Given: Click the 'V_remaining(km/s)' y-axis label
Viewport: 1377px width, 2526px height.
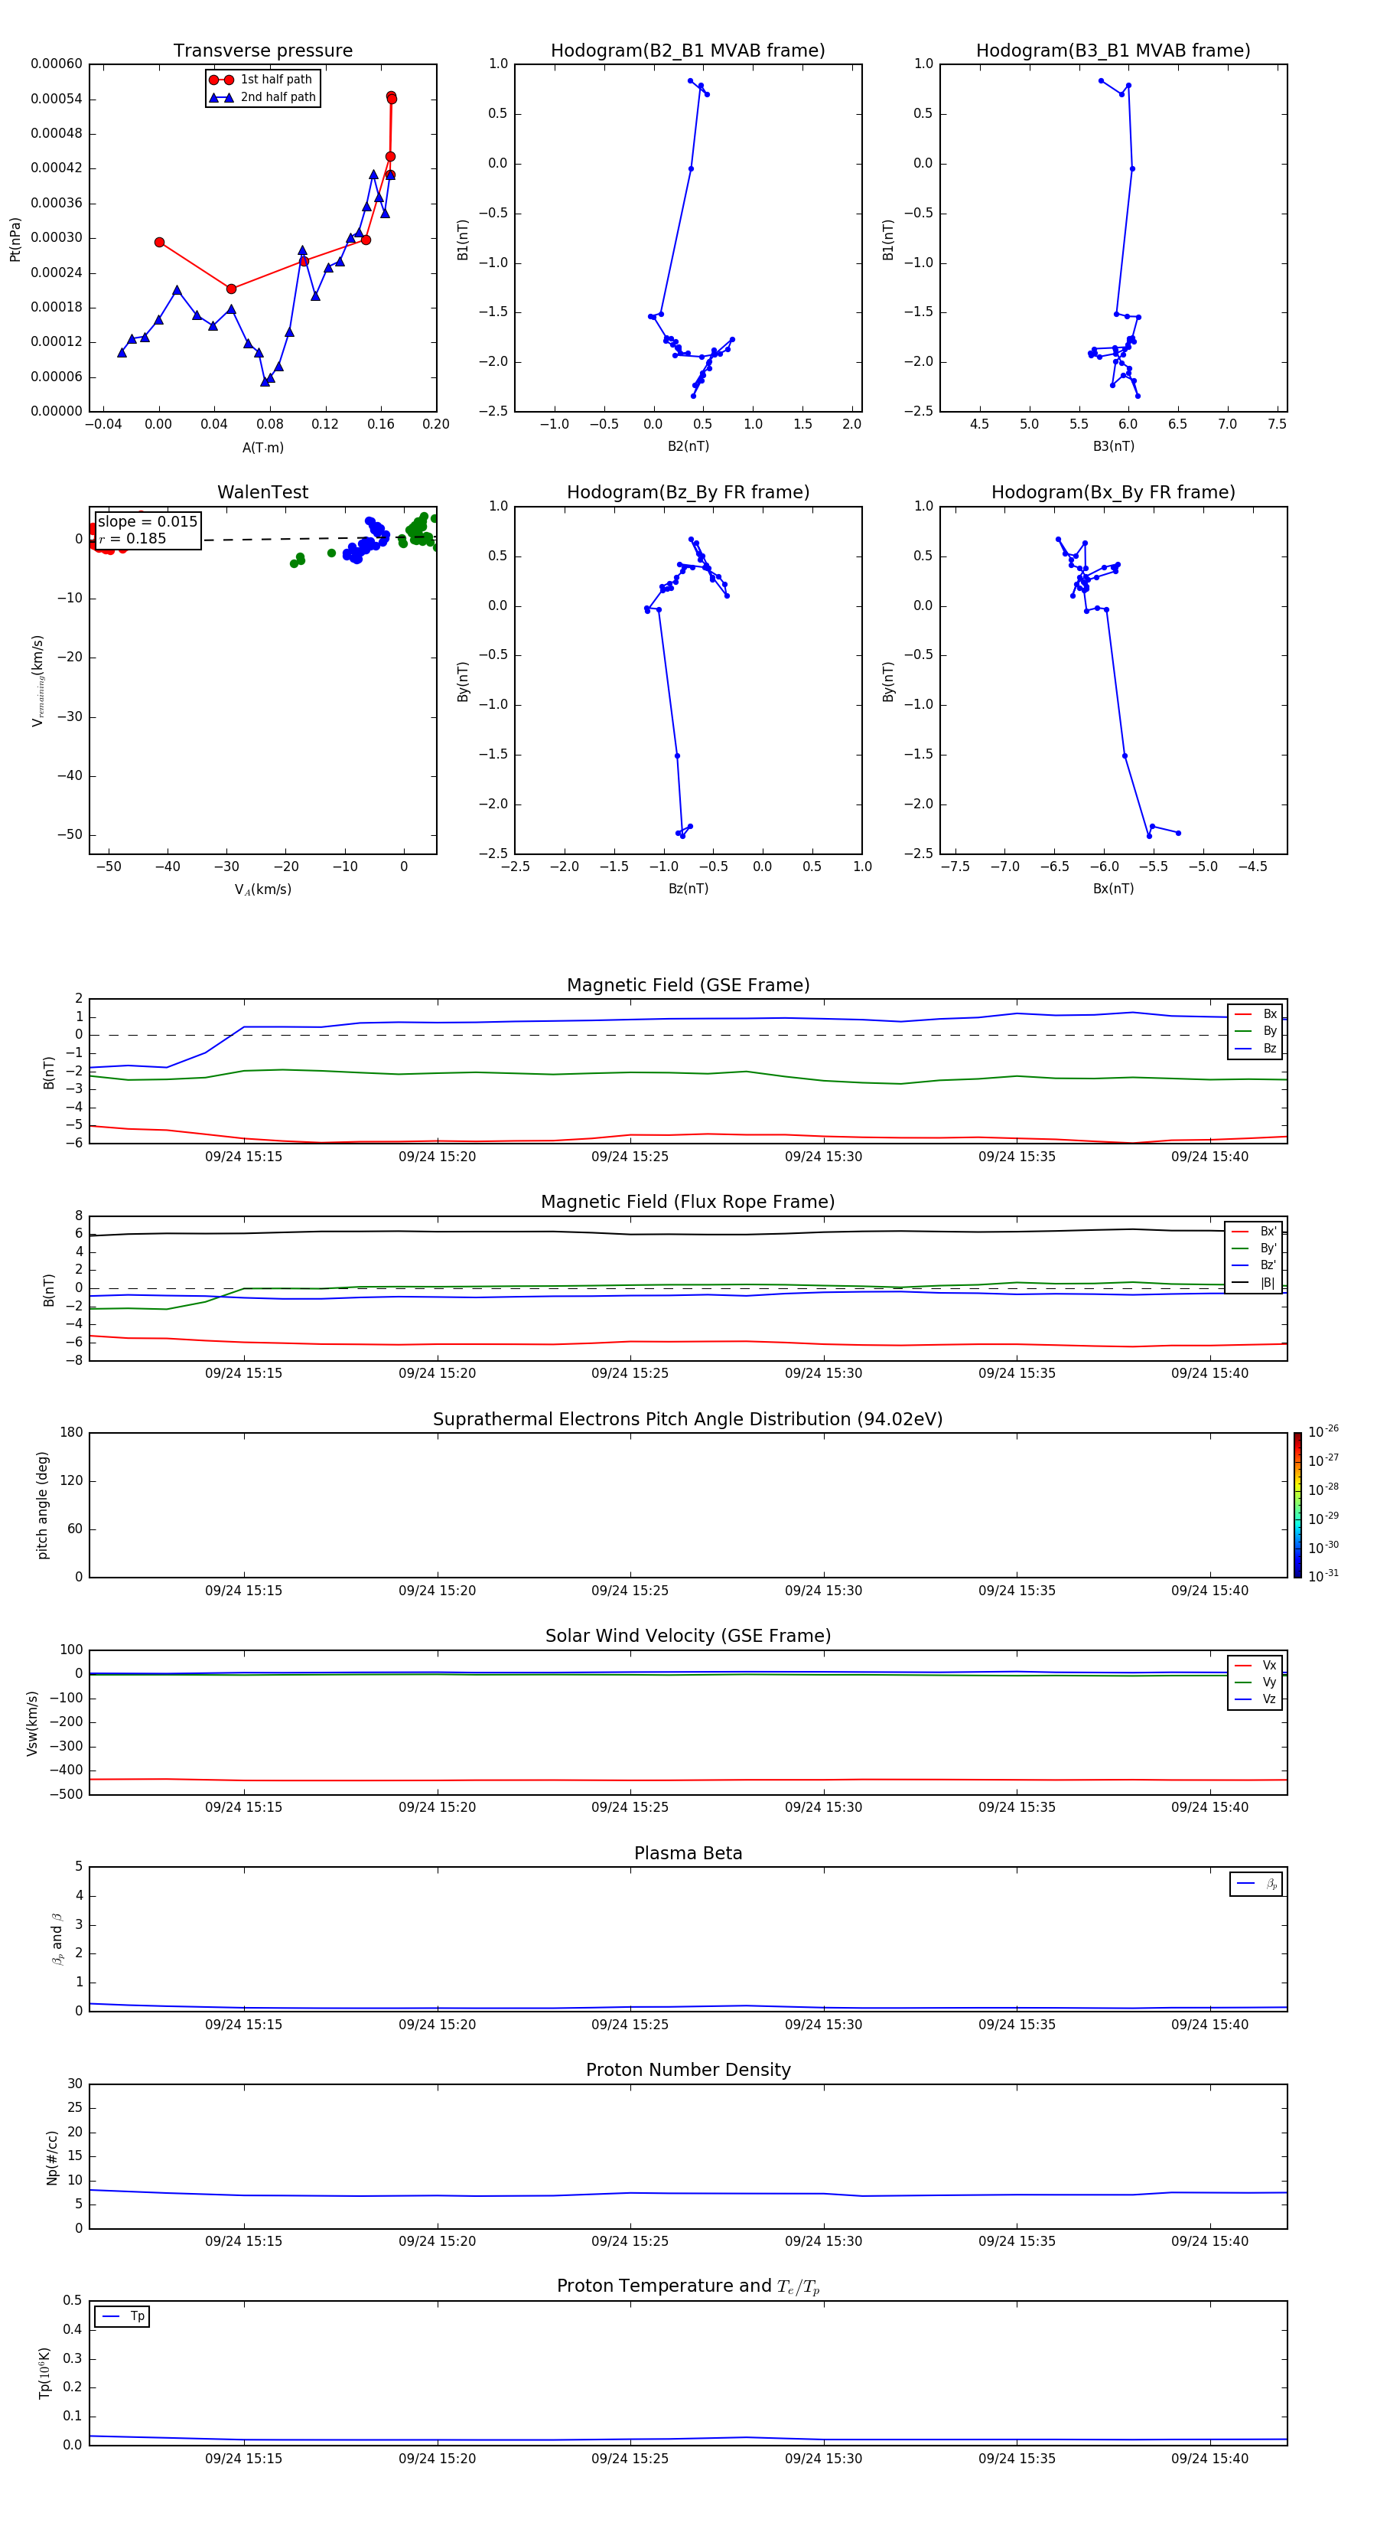Looking at the screenshot, I should coord(37,680).
